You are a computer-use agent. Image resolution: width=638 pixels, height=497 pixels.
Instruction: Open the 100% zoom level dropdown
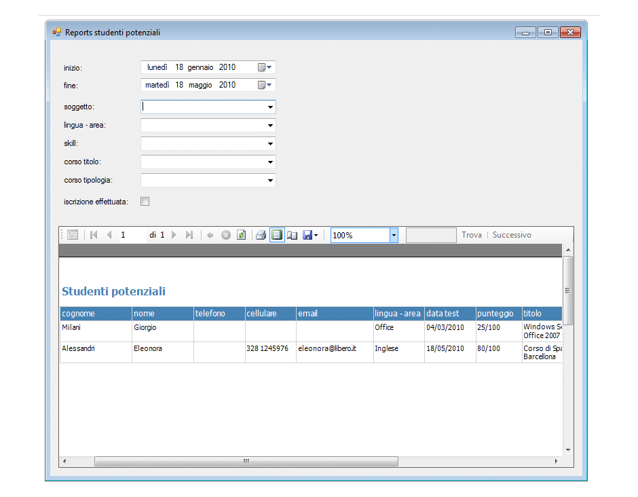(x=394, y=236)
